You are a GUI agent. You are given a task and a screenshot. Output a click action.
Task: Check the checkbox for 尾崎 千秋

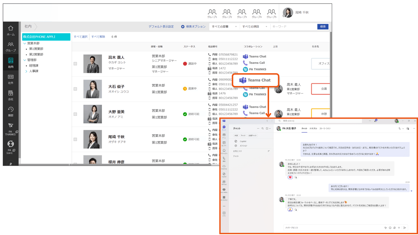tap(75, 139)
